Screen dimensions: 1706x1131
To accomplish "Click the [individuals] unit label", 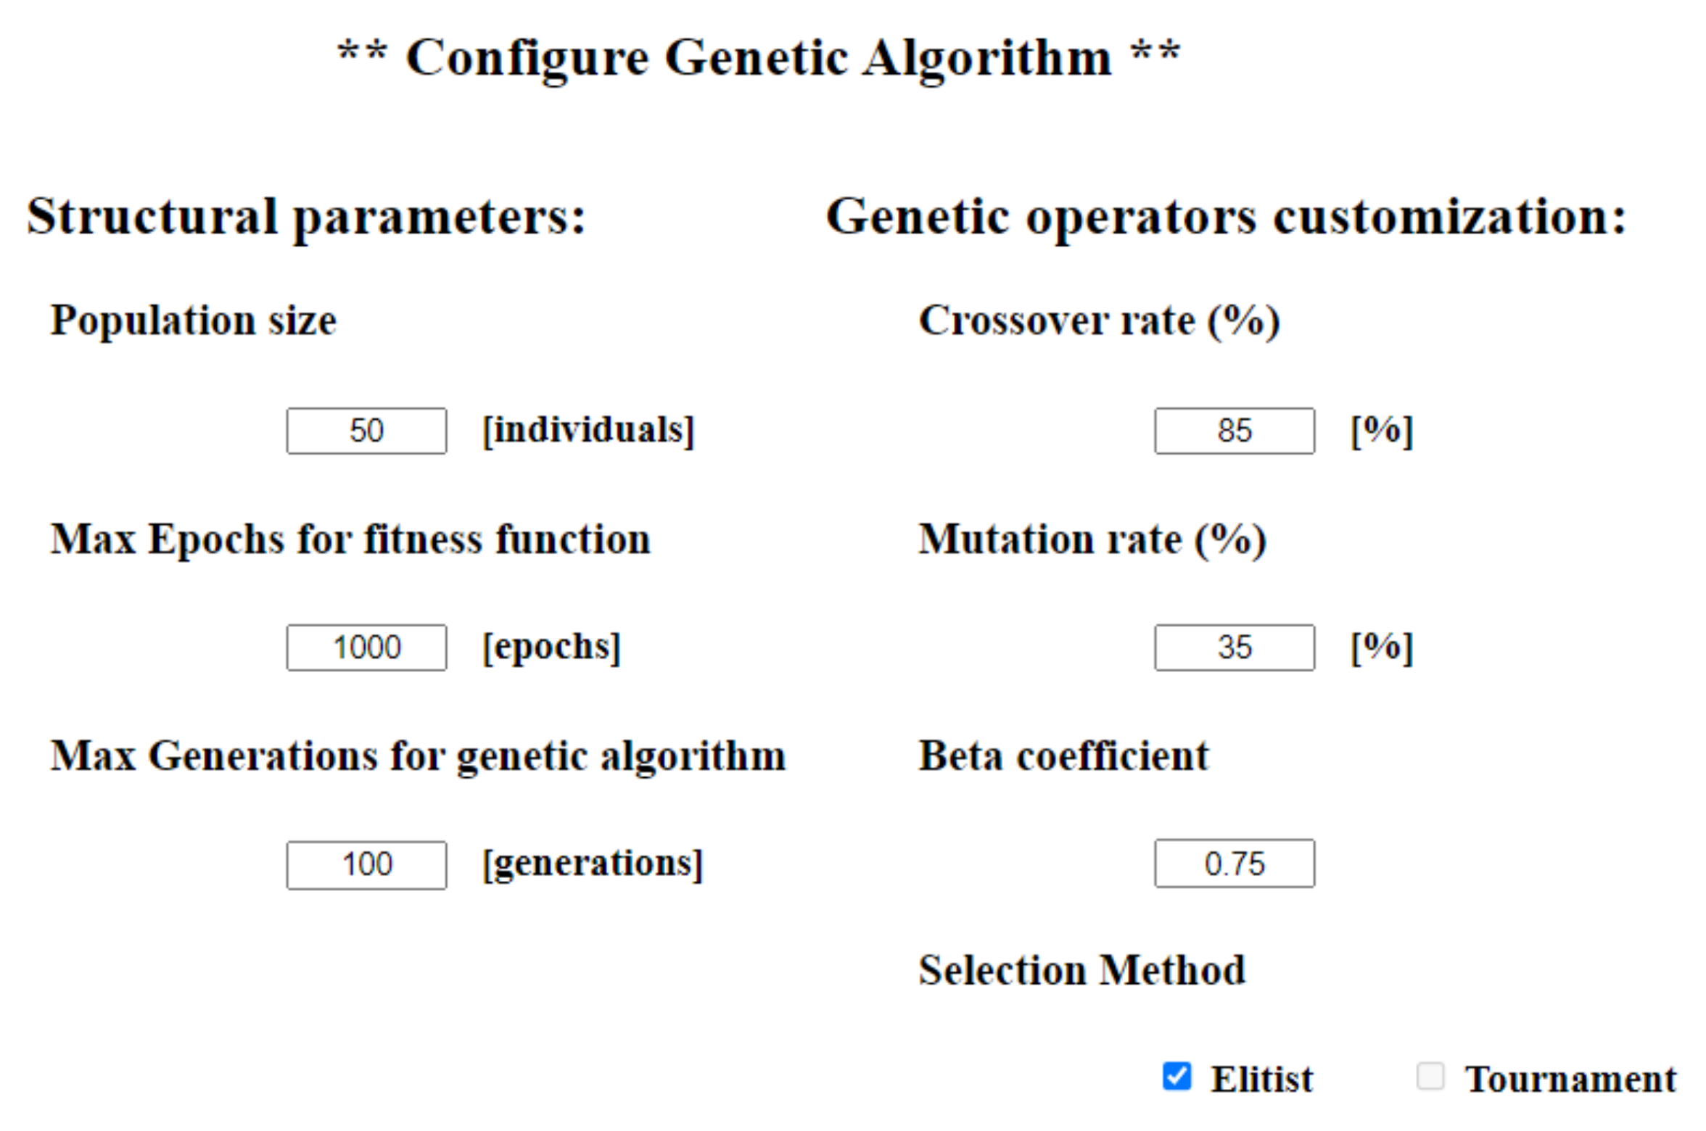I will pos(588,430).
